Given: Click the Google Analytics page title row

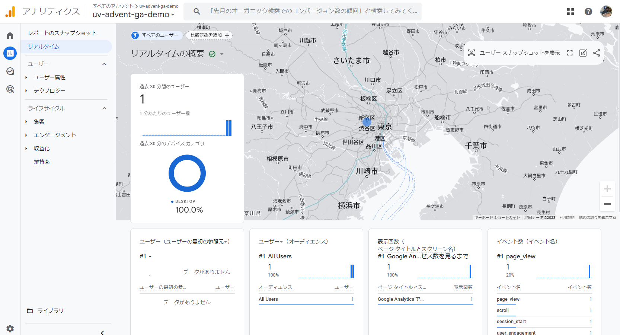Looking at the screenshot, I should [x=425, y=299].
